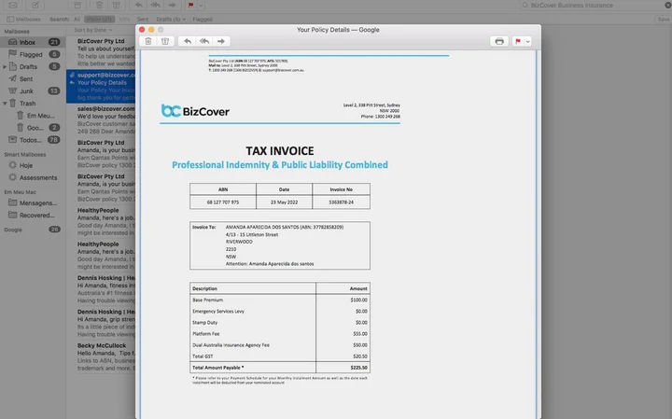The width and height of the screenshot is (672, 419).
Task: Collapse the Trash mailbox tree
Action: click(5, 103)
